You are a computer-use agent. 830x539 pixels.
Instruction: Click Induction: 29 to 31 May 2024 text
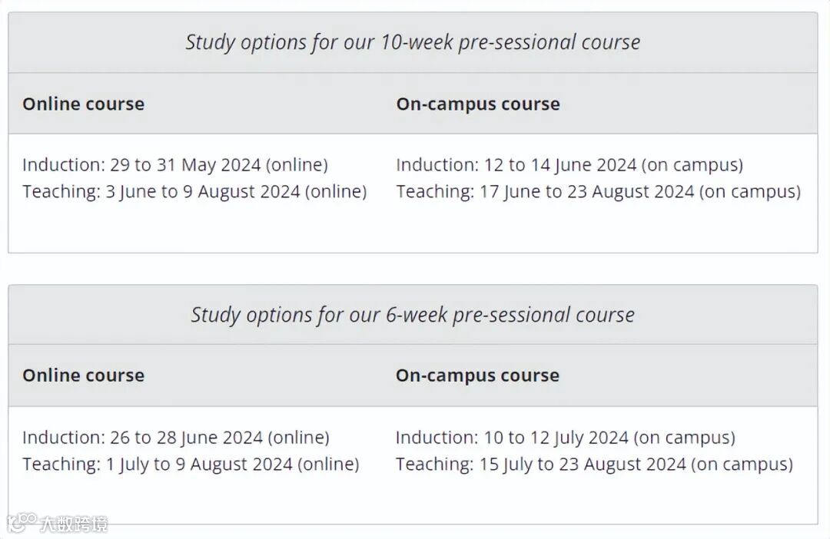point(174,164)
